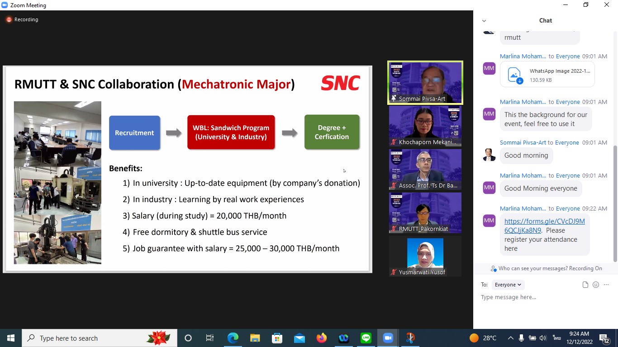Click the 28°C weather widget
The height and width of the screenshot is (347, 618).
pyautogui.click(x=483, y=338)
